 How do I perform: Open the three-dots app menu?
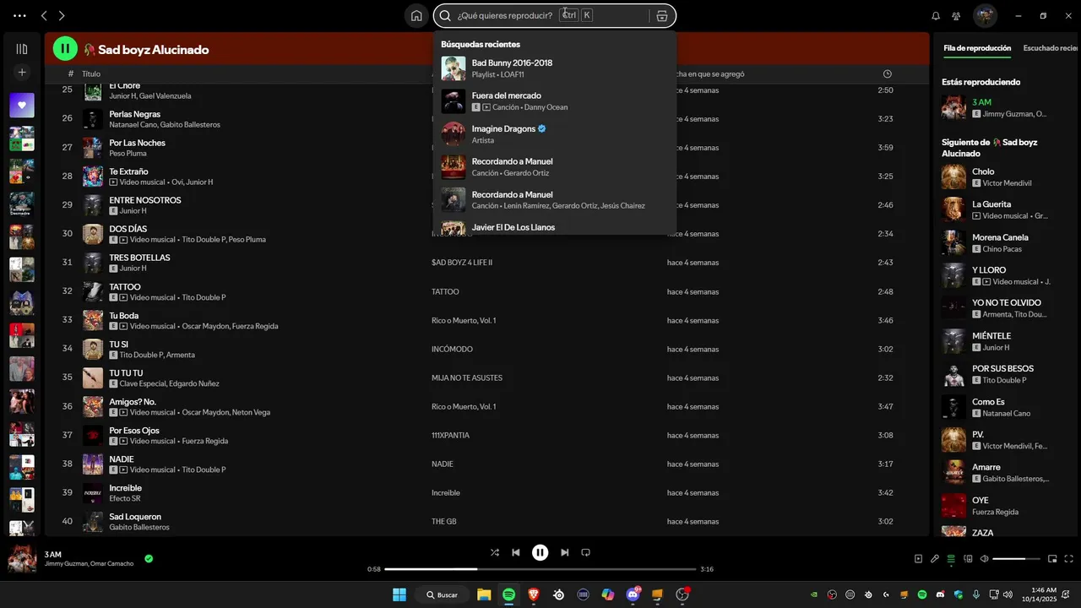tap(19, 16)
